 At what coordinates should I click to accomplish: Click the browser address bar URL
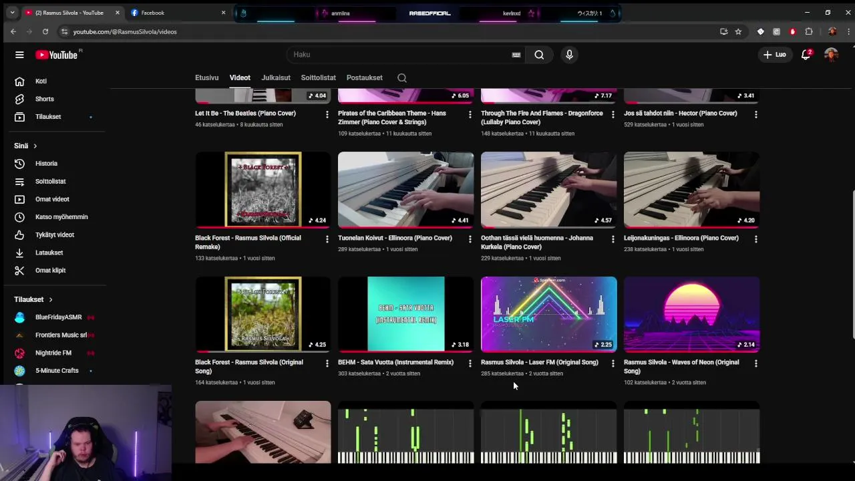tap(125, 31)
